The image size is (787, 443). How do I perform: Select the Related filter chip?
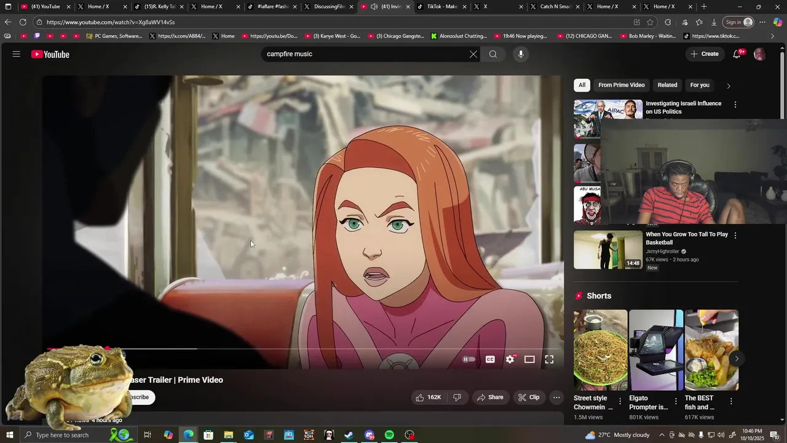(x=667, y=85)
